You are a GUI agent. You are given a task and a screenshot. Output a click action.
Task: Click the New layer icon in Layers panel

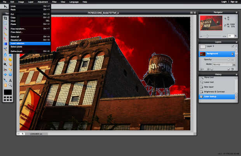tap(229, 69)
